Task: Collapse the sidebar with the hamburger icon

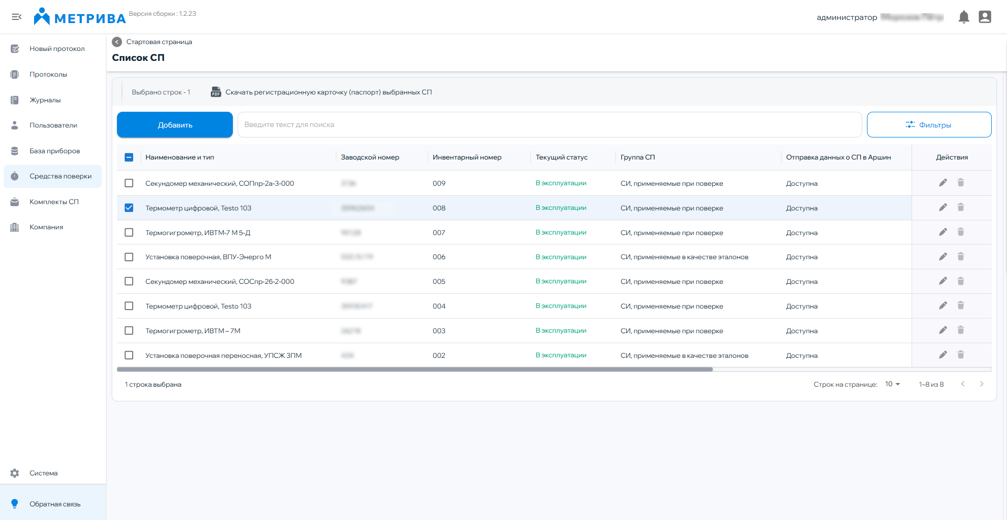Action: click(17, 17)
